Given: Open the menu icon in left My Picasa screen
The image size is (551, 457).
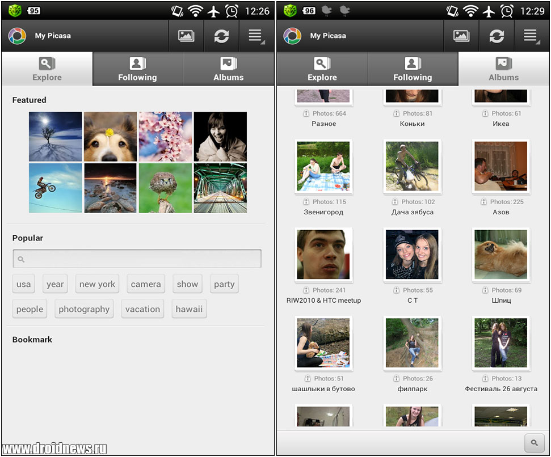Looking at the screenshot, I should (x=256, y=36).
